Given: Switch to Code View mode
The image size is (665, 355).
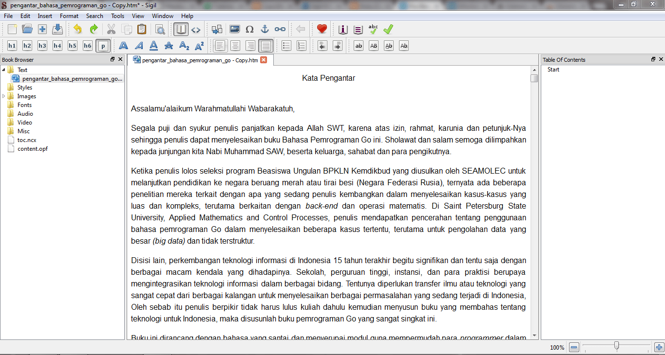Looking at the screenshot, I should (196, 29).
